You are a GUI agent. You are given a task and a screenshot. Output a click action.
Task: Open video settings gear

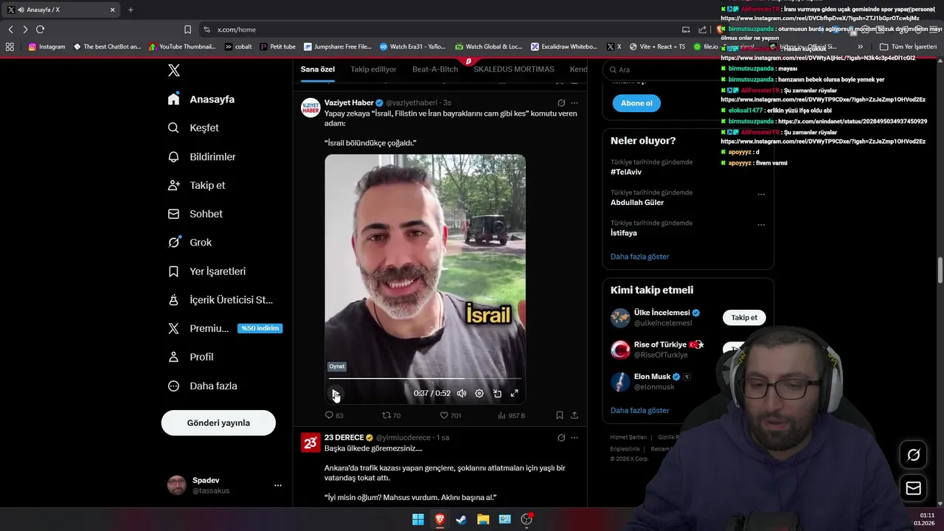pos(479,394)
